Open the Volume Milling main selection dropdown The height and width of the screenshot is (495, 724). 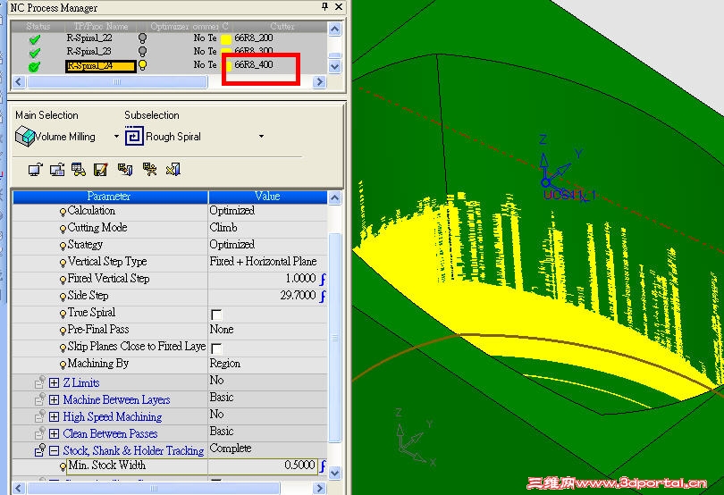pyautogui.click(x=116, y=137)
